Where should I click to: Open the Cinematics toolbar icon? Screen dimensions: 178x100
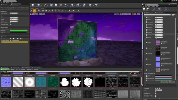click(78, 5)
